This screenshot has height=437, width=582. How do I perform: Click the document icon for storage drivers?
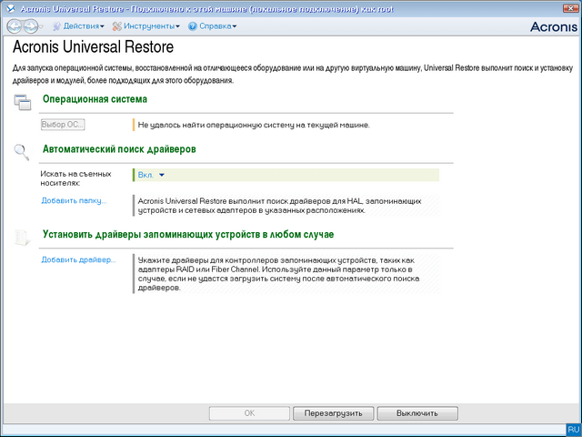pos(23,237)
